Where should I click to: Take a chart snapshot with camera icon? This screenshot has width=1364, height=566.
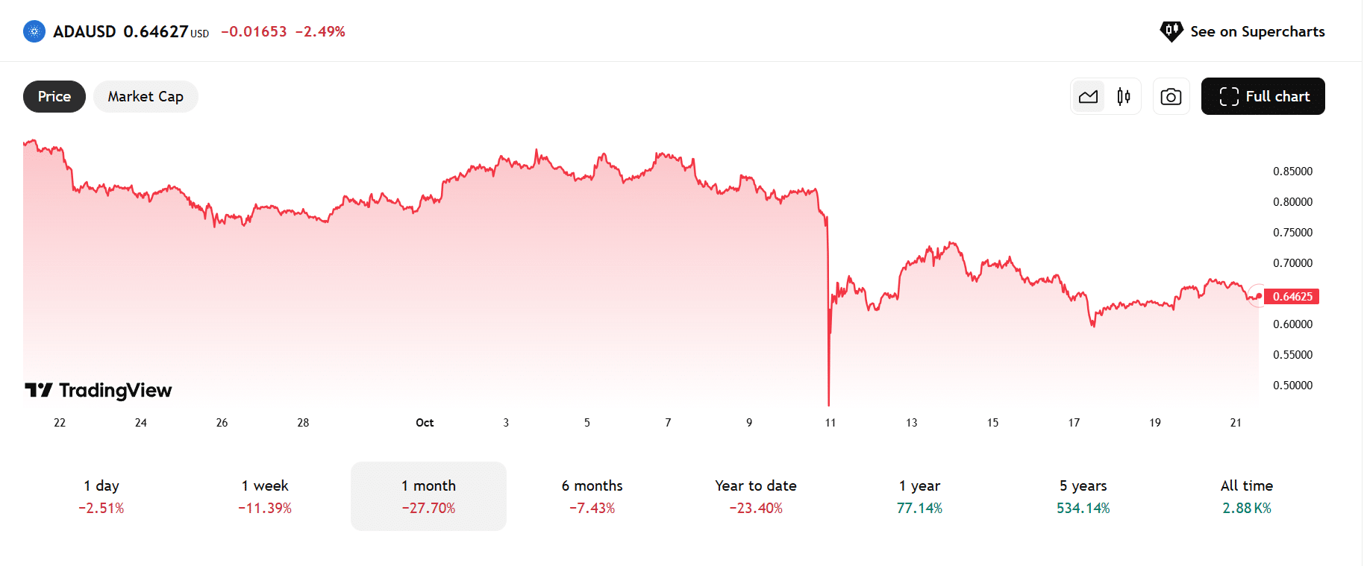click(1171, 96)
